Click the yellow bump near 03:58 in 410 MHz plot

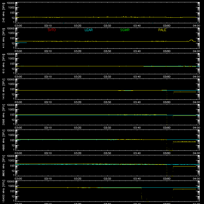tap(191, 40)
